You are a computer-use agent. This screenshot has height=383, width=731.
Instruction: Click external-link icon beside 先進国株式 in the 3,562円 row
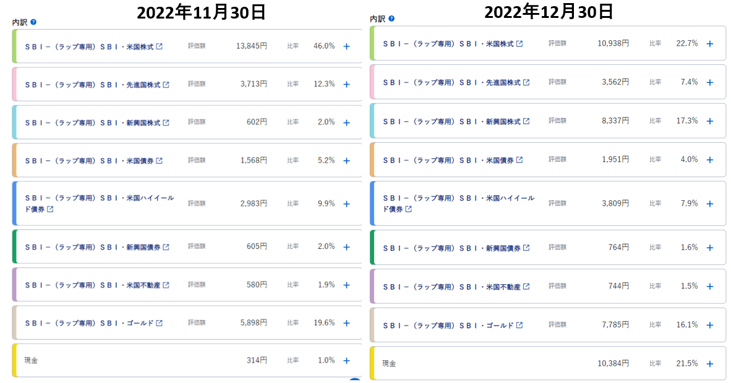click(x=526, y=82)
